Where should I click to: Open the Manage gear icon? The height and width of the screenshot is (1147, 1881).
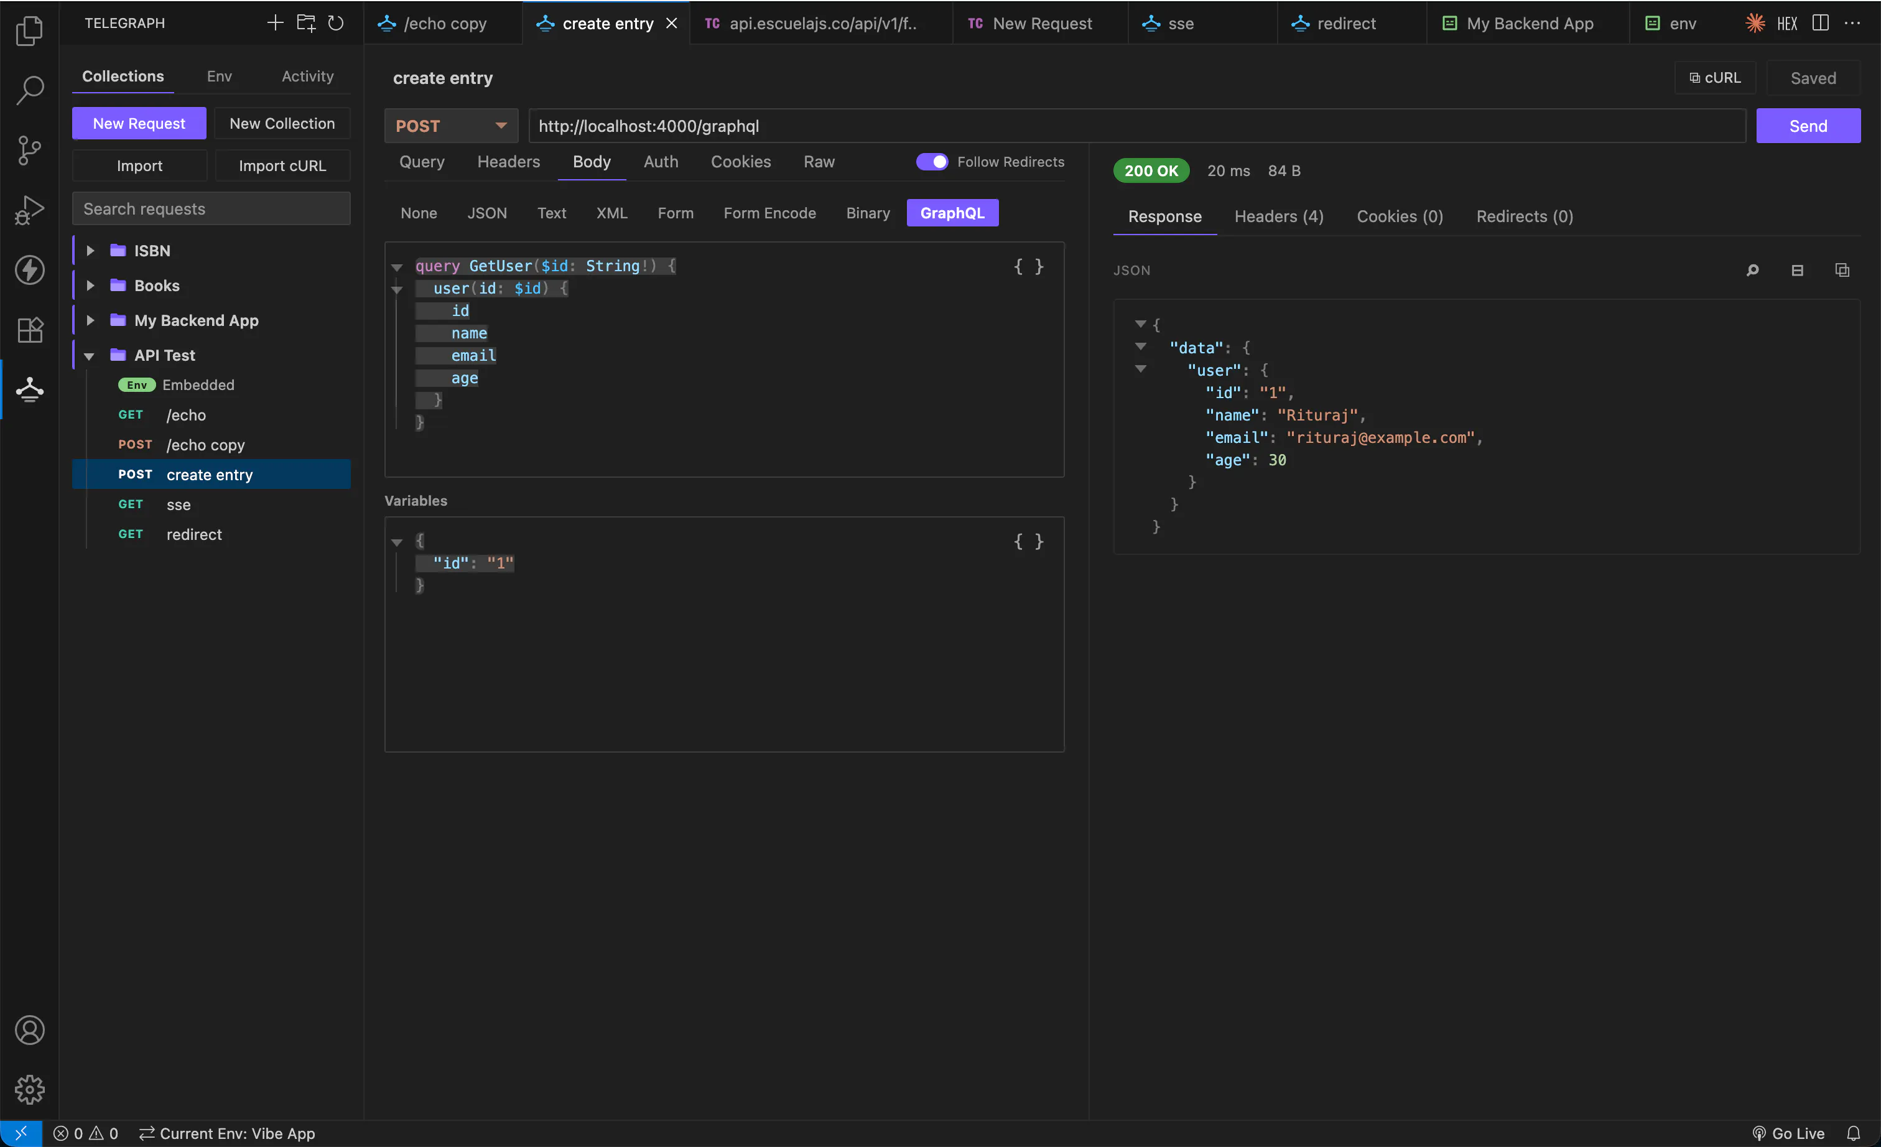pyautogui.click(x=29, y=1090)
